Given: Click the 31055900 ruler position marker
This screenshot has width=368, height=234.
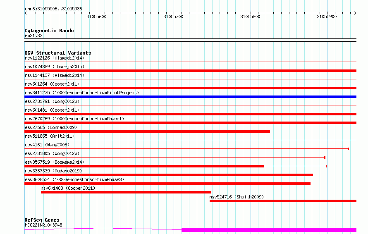Looking at the screenshot, I should [x=327, y=17].
